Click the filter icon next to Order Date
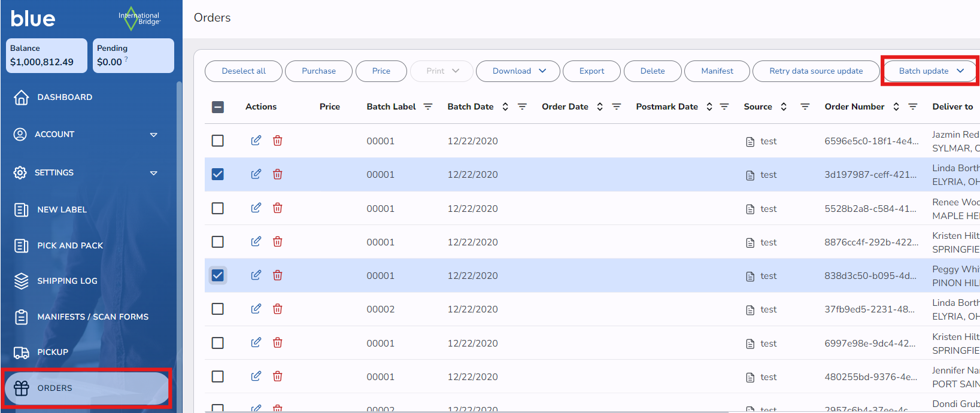Screen dimensions: 980x413 tap(617, 107)
